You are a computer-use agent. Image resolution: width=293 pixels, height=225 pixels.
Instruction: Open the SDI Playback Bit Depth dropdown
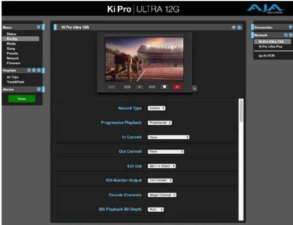[156, 209]
